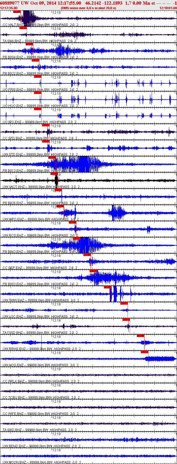Click the TA I06D BHZ station label

tap(12, 430)
